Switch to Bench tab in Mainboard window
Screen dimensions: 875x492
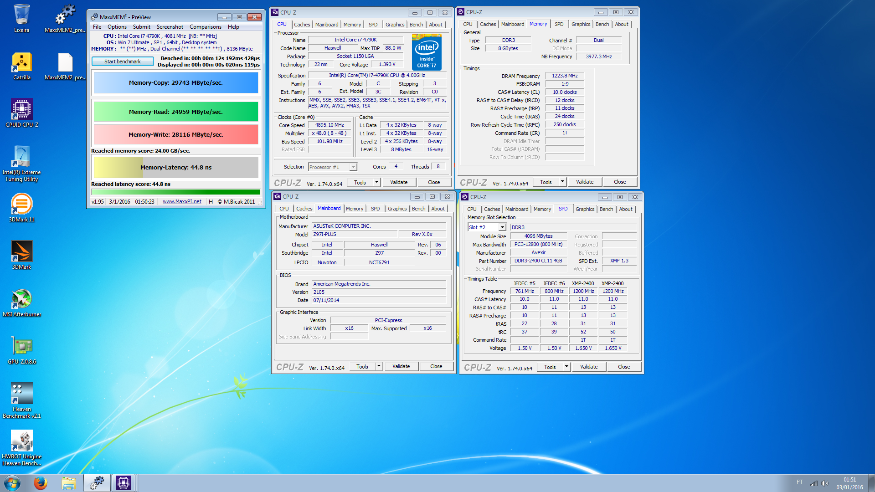click(418, 209)
